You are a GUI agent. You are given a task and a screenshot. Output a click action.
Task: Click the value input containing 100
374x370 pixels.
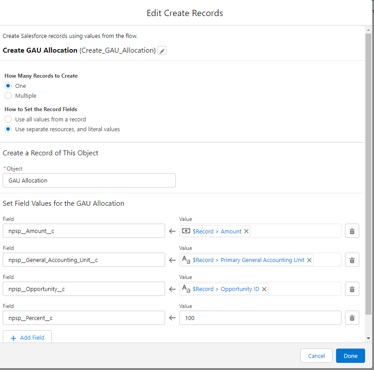(260, 318)
